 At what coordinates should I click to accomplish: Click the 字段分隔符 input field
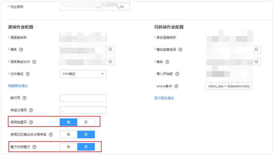[83, 110]
